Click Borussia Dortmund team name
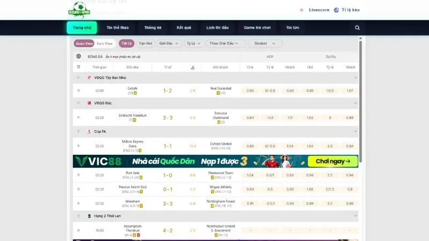 [x=220, y=115]
